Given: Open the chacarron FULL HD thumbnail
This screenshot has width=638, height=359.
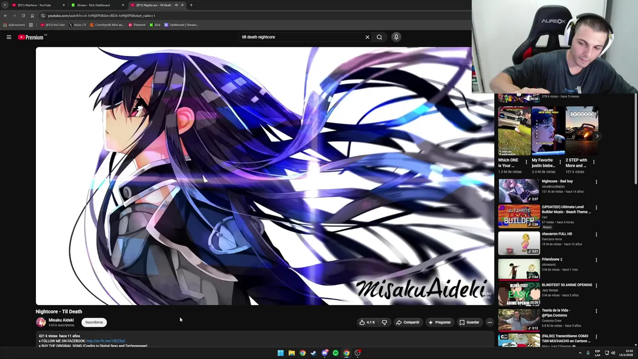Looking at the screenshot, I should pyautogui.click(x=519, y=243).
